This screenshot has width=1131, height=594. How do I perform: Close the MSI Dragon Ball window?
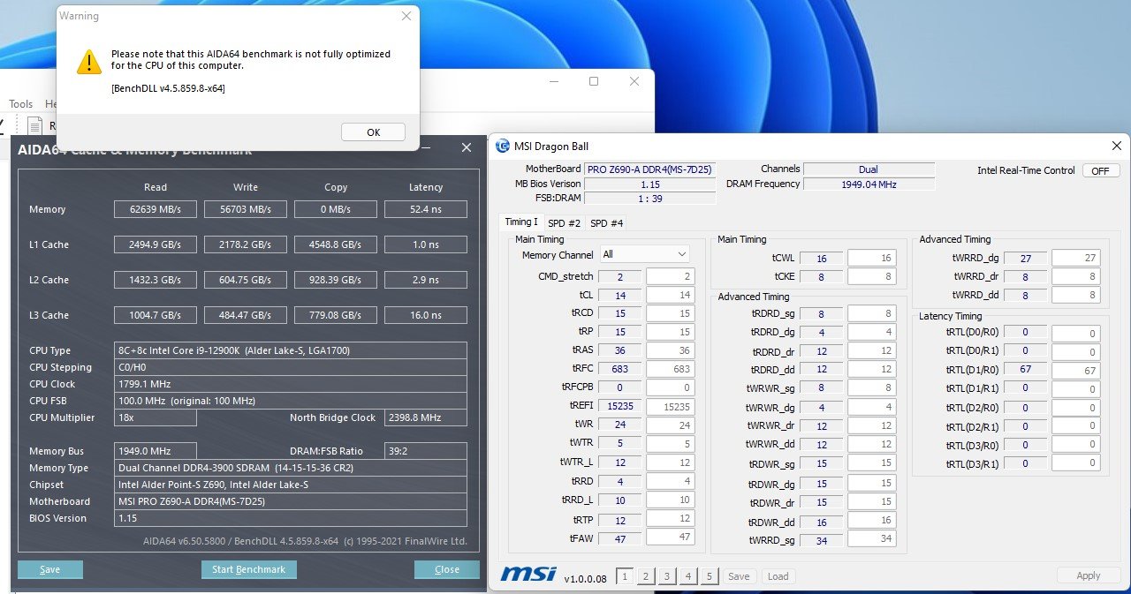[1116, 146]
